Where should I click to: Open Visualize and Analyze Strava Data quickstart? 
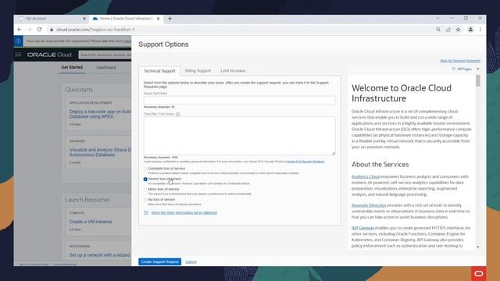click(x=100, y=152)
